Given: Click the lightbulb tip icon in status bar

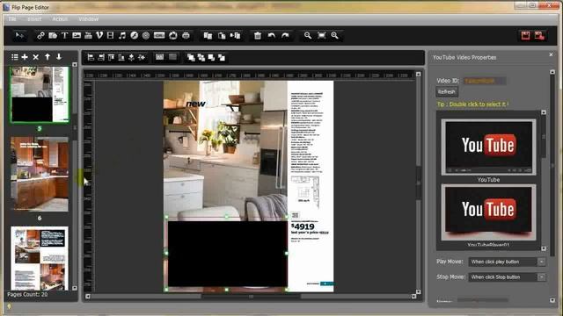Looking at the screenshot, I should pyautogui.click(x=9, y=306).
